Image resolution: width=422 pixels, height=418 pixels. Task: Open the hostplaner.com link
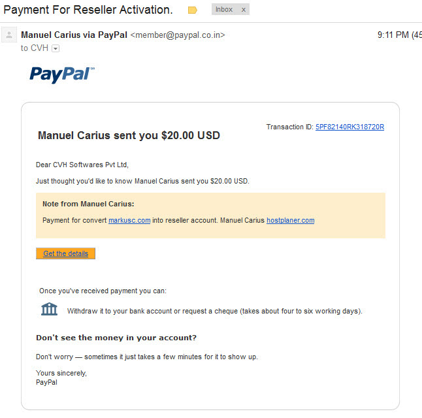(x=291, y=220)
